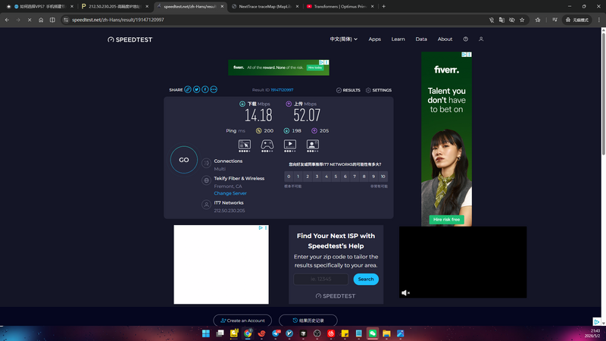606x341 pixels.
Task: Rate recommendation score 1
Action: [298, 177]
